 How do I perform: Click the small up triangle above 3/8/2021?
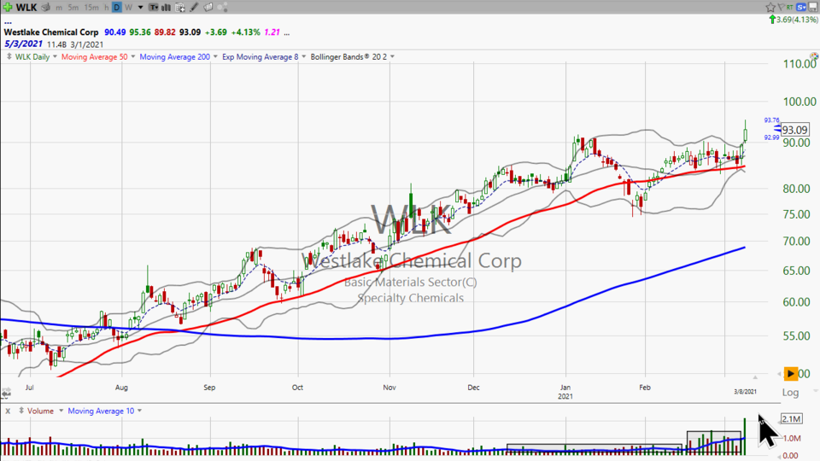click(754, 376)
